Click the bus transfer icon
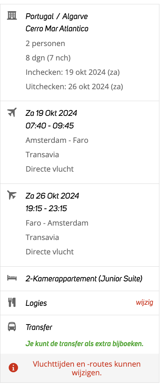This screenshot has width=163, height=385. point(12,327)
